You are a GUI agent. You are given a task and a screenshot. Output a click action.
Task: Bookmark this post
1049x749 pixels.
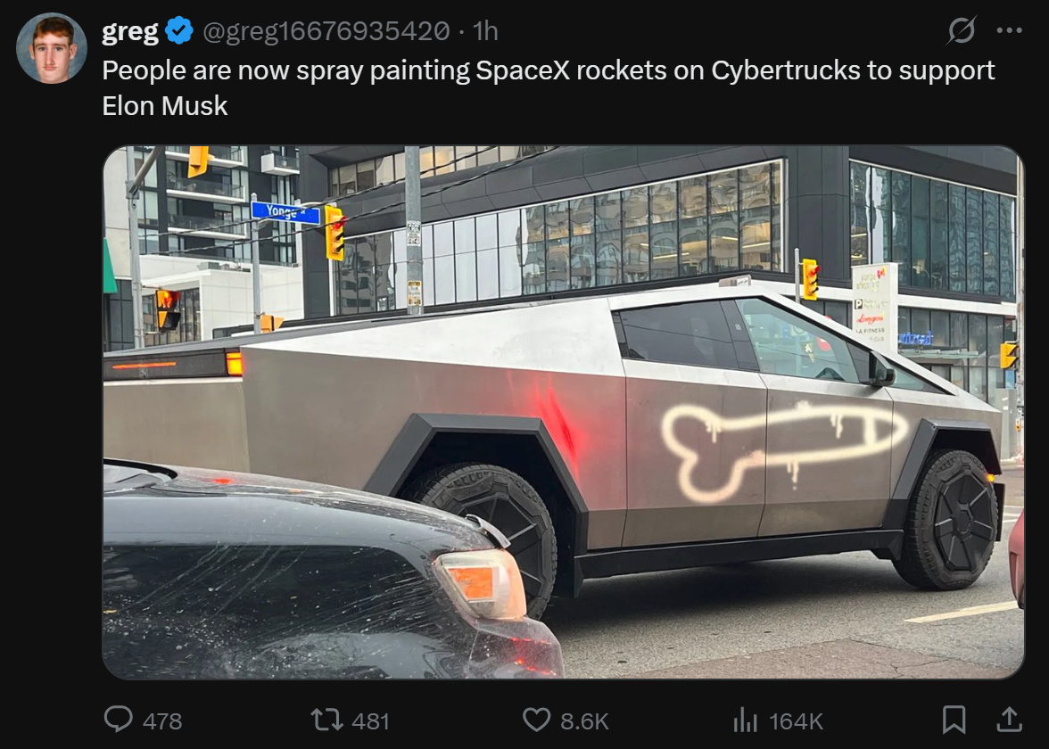point(954,720)
